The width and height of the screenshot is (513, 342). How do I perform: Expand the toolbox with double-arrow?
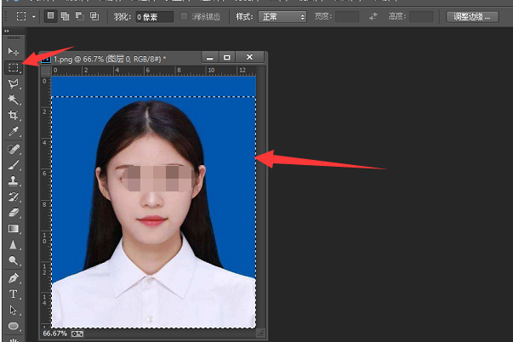click(7, 31)
